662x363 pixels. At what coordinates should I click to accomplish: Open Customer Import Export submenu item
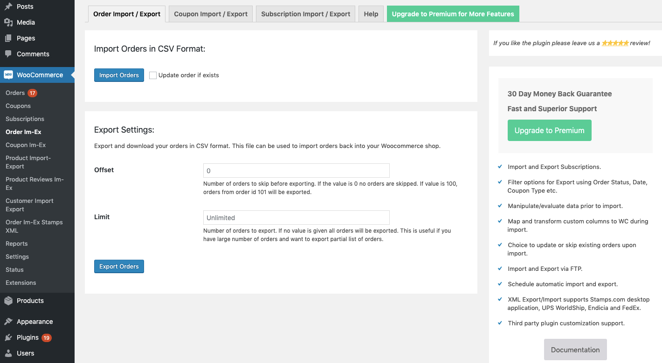pos(29,205)
